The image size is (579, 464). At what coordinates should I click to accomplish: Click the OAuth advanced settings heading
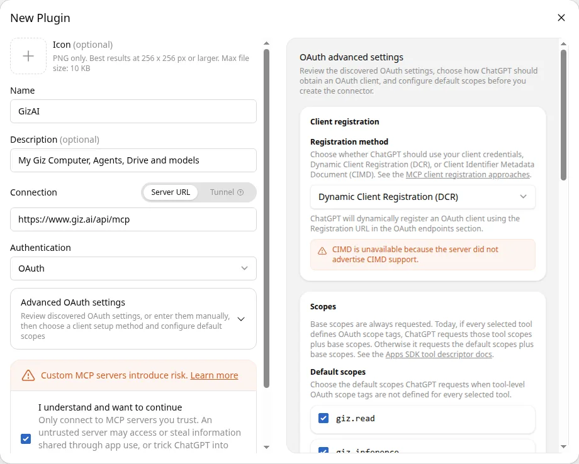point(351,58)
